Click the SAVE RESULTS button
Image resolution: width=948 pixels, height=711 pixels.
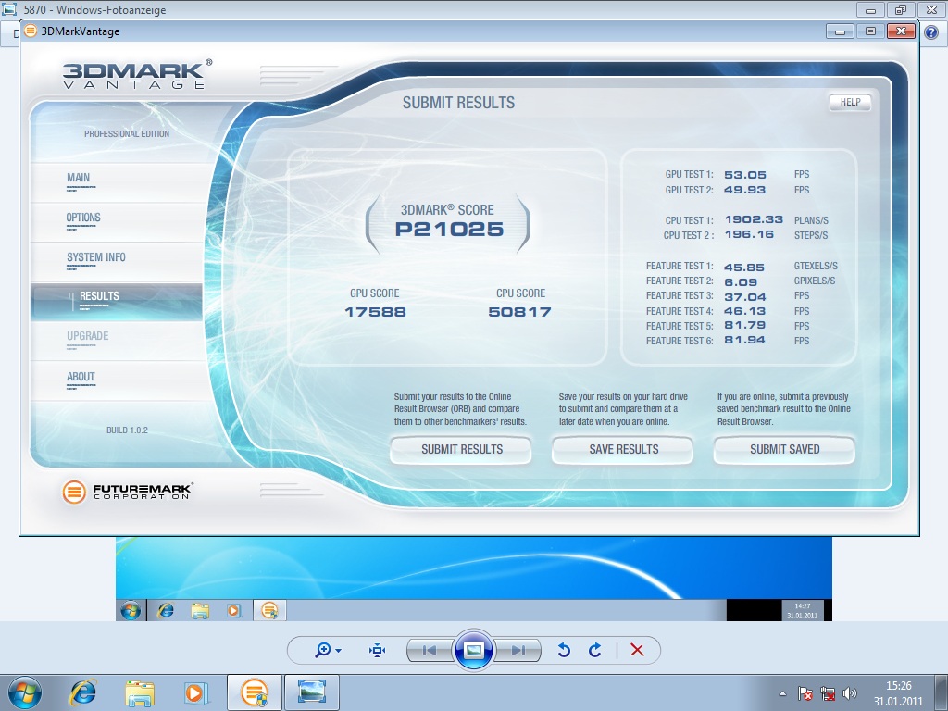tap(623, 449)
